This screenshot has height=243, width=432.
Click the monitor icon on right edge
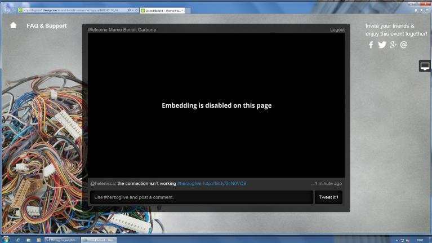point(425,67)
